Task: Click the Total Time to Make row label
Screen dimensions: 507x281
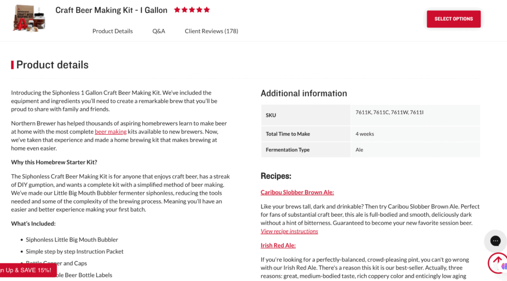Action: point(288,134)
